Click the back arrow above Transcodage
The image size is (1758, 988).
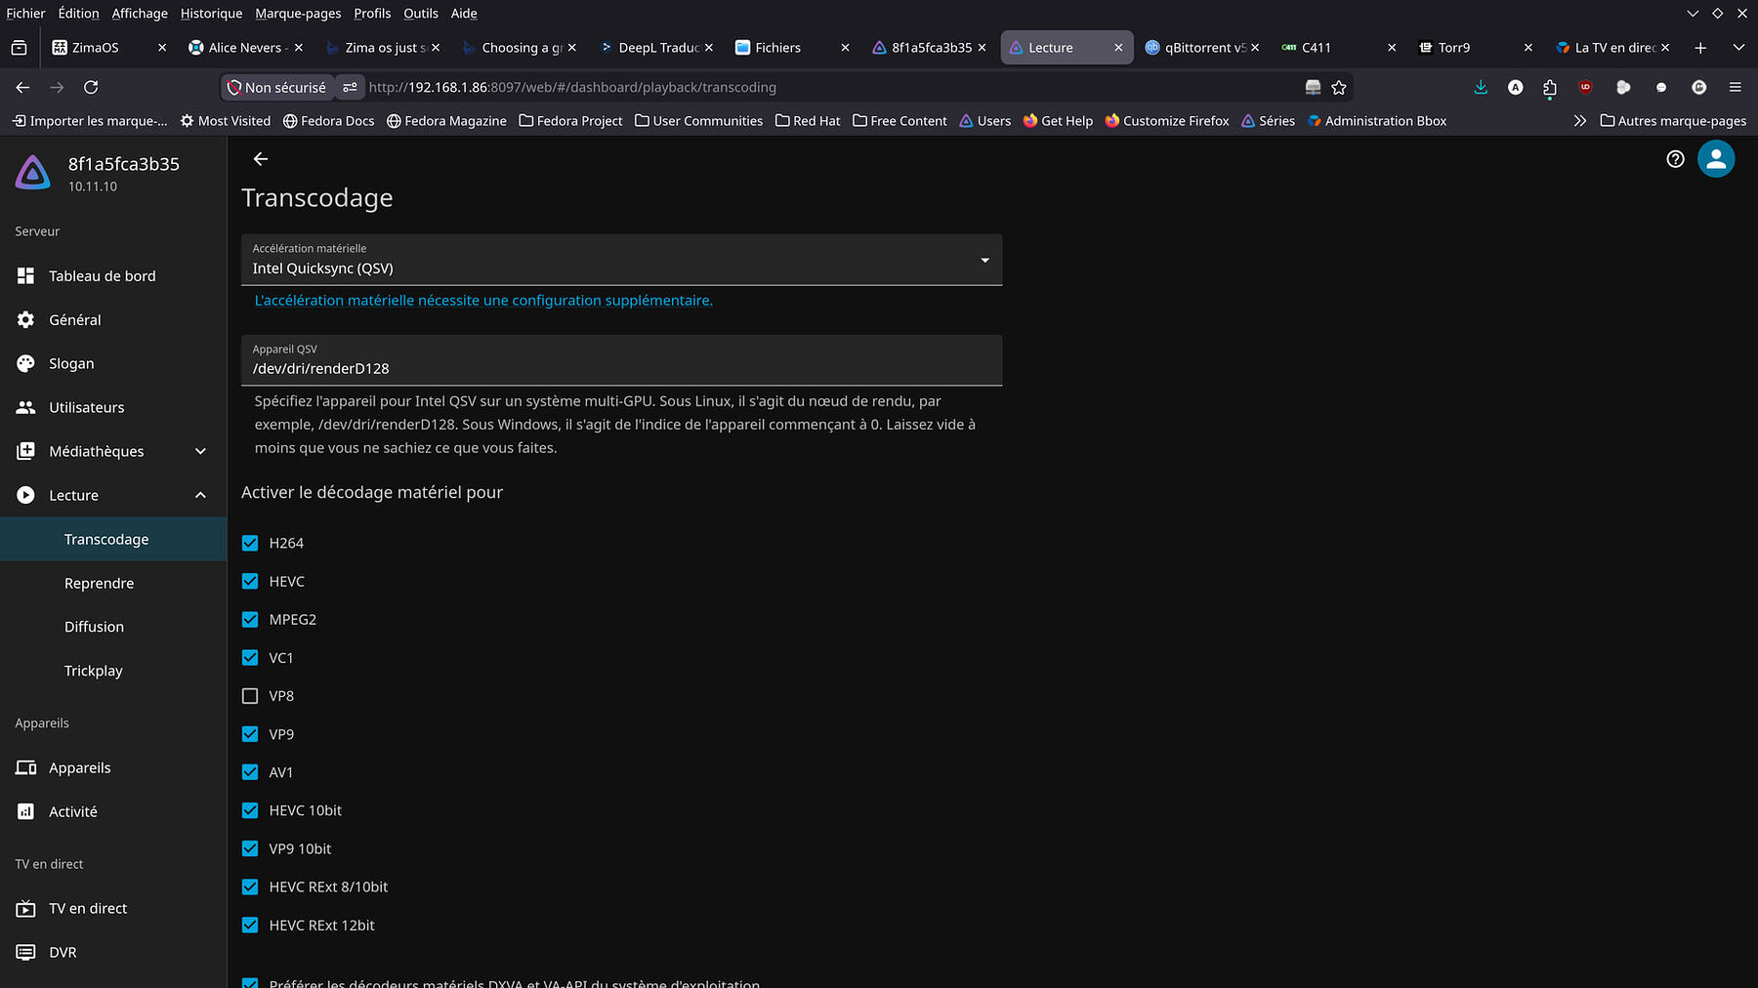[260, 159]
